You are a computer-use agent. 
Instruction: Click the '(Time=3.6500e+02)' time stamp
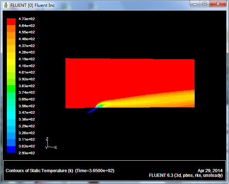pos(94,171)
